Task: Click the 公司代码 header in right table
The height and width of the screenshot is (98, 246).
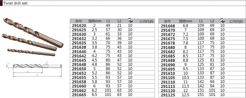Action: (x=236, y=21)
